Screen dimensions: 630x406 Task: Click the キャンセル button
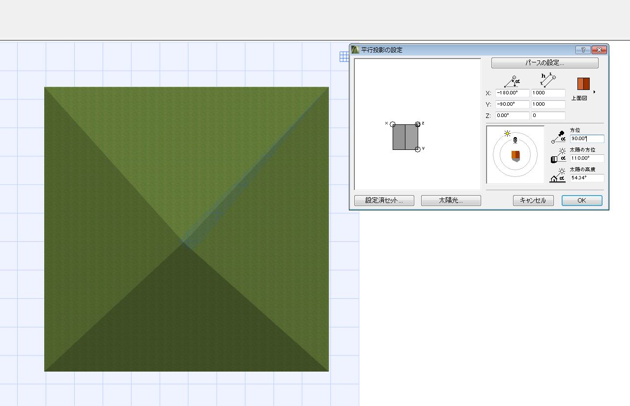[533, 201]
